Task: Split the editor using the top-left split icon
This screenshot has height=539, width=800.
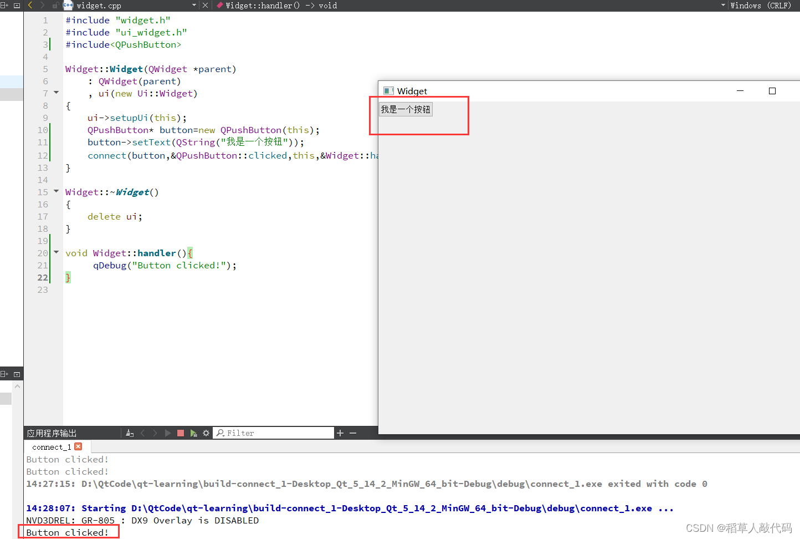Action: (4, 5)
